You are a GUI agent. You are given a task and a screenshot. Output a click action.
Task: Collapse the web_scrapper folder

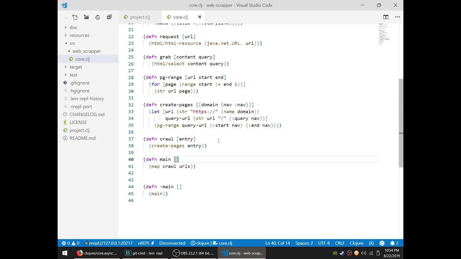(x=86, y=51)
